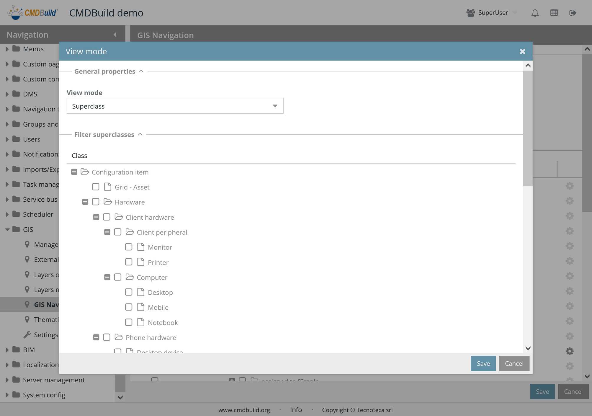Click the Settings wrench icon under GIS
592x416 pixels.
(27, 335)
